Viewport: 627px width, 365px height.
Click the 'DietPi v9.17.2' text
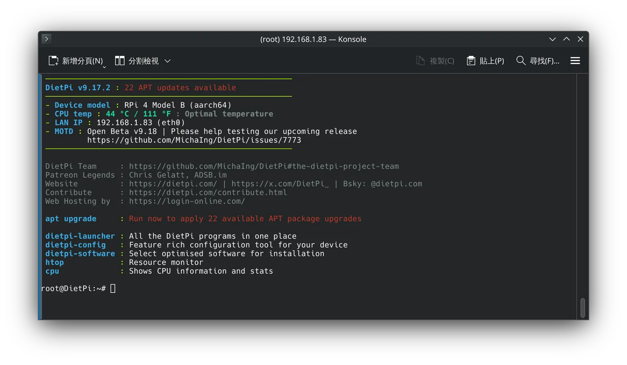[x=78, y=88]
